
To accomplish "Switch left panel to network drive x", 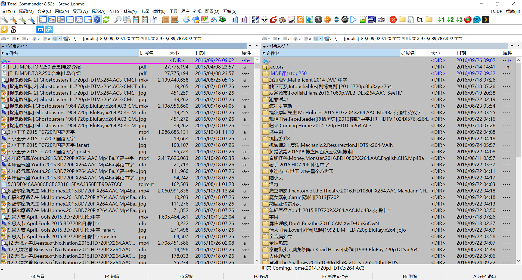I will pyautogui.click(x=36, y=39).
